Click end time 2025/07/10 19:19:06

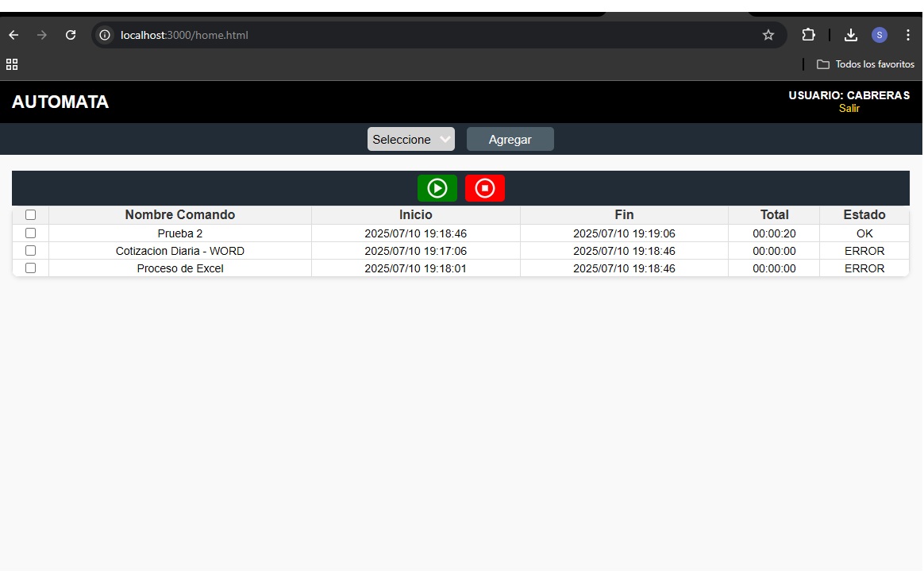pyautogui.click(x=624, y=233)
